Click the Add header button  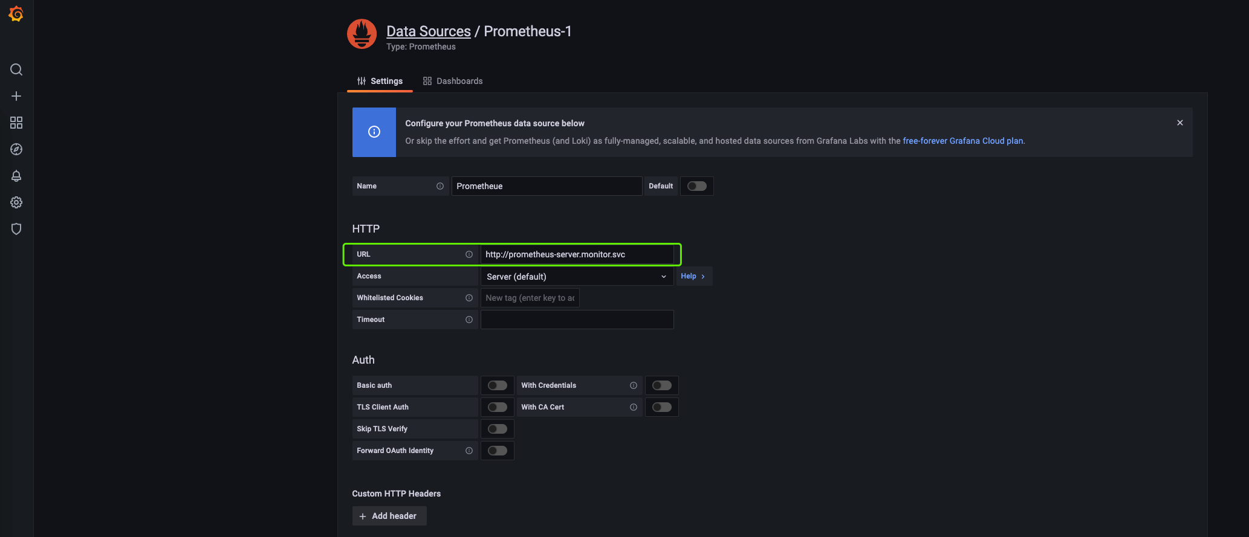pos(389,516)
